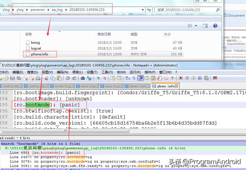Play back the recorded macro

pos(193,78)
